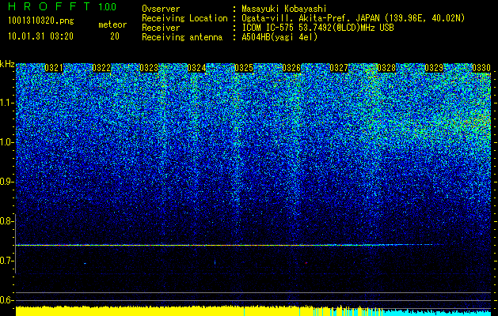This screenshot has width=498, height=316.
Task: Select observer name Masayuki Kobayashi
Action: click(x=284, y=9)
